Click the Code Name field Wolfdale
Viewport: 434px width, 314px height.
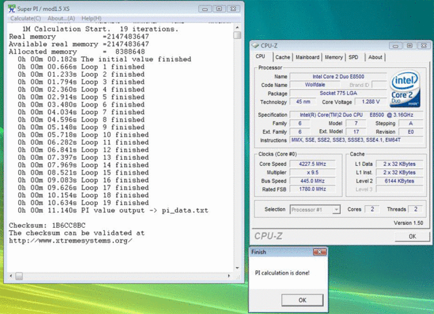tap(315, 85)
